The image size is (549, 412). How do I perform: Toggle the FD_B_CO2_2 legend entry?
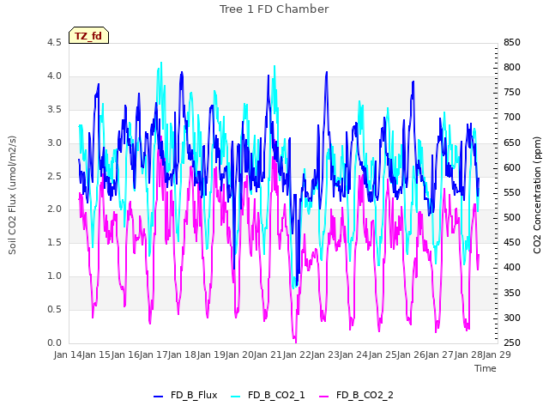[x=357, y=395]
